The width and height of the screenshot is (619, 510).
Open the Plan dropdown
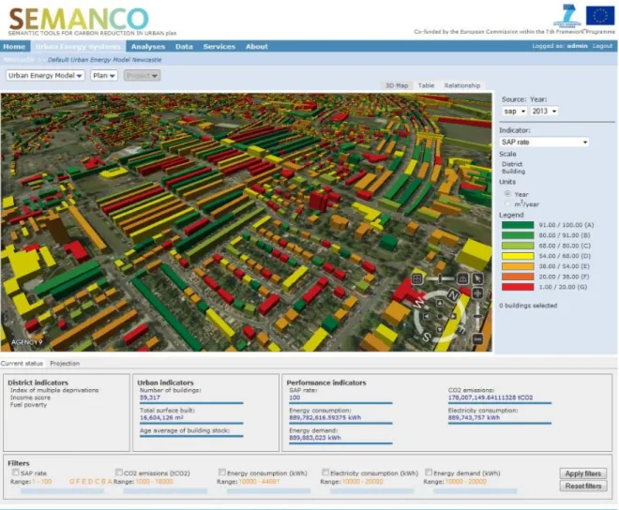pos(104,75)
